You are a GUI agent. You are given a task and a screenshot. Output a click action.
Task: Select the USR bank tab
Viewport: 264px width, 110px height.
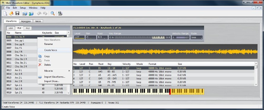coord(11,28)
